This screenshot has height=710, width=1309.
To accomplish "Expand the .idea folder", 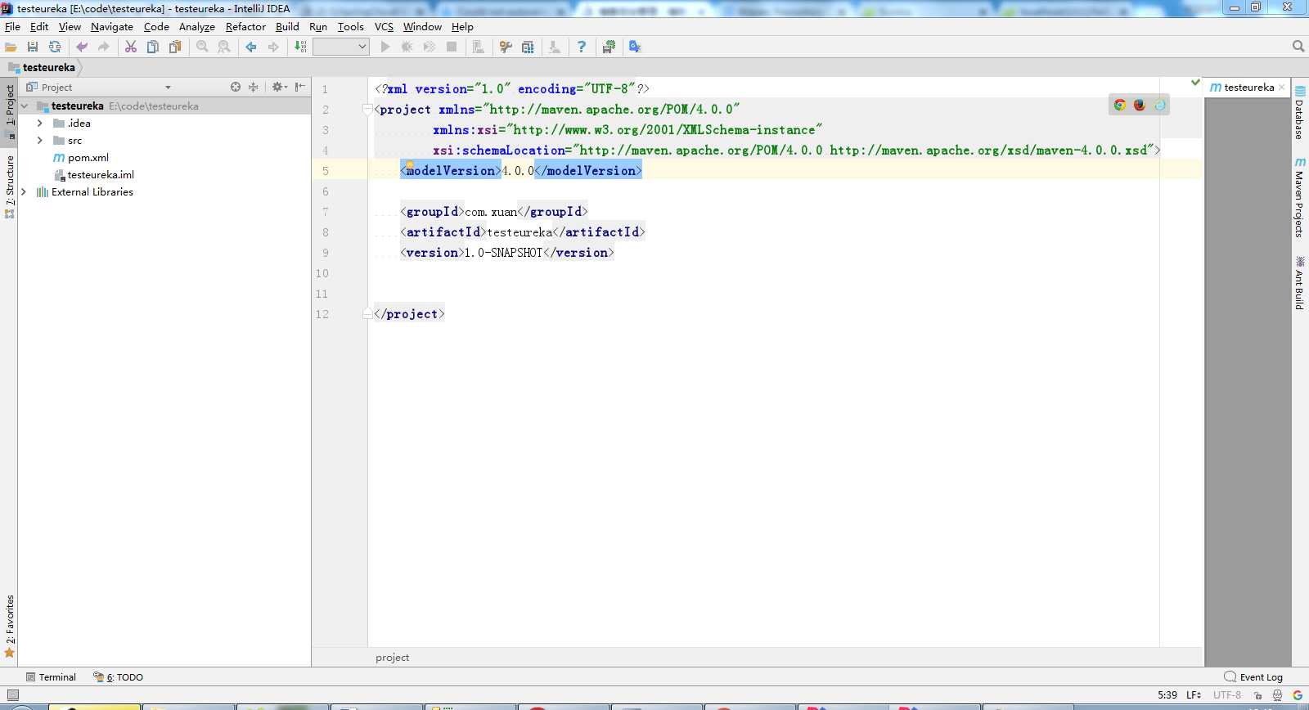I will [x=39, y=124].
